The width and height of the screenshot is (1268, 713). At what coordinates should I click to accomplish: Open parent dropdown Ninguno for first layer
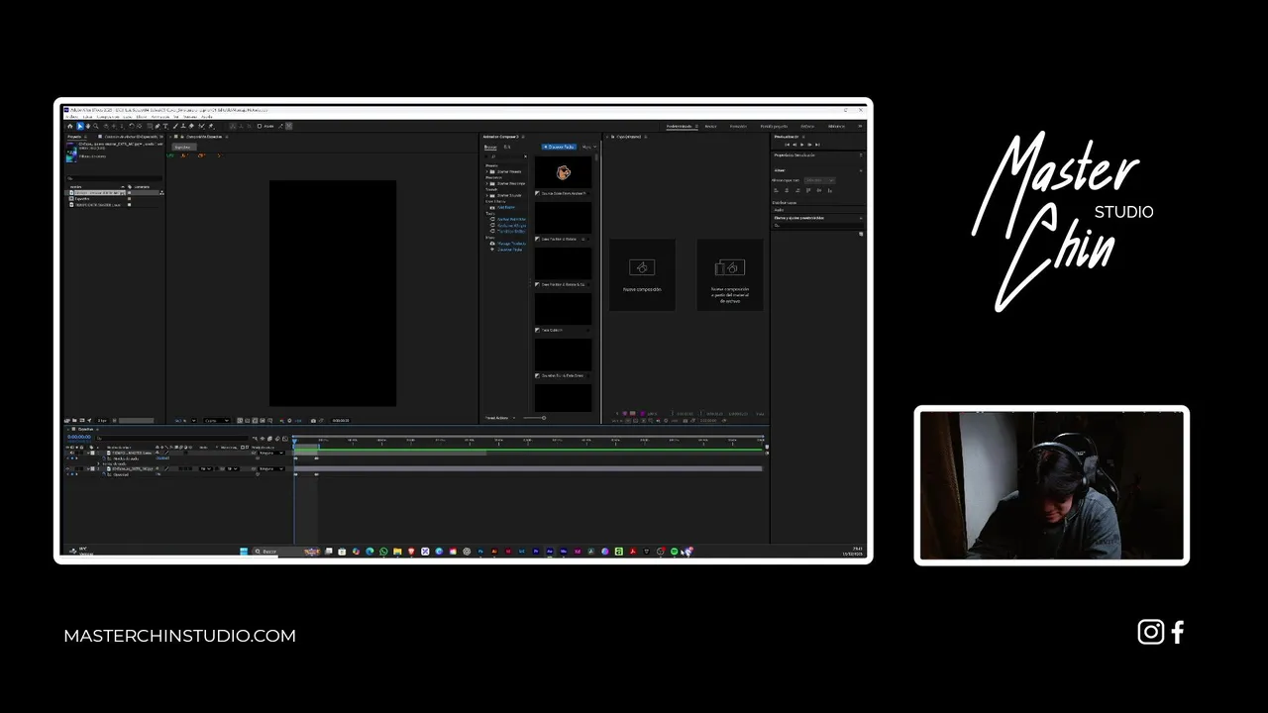pyautogui.click(x=271, y=453)
